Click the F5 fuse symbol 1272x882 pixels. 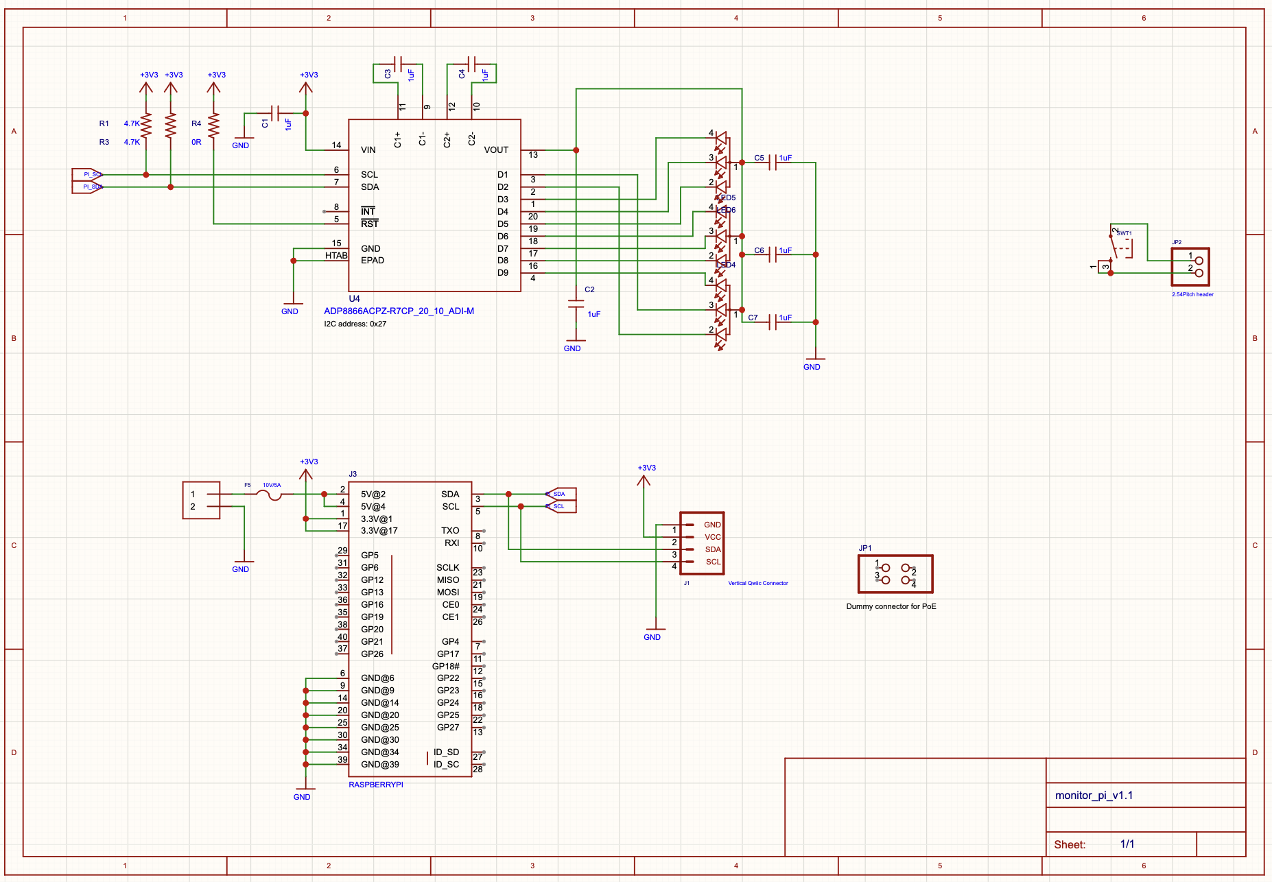[x=270, y=494]
